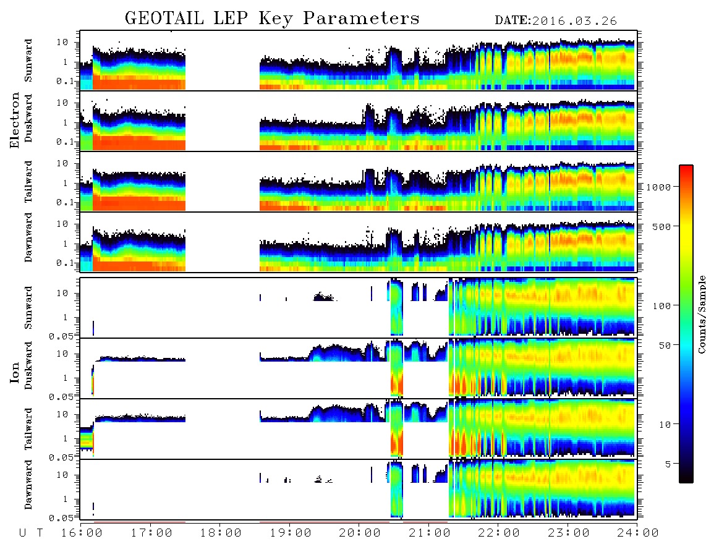This screenshot has height=544, width=706.
Task: Click the 0.1 tick of Electron Sunward
Action: click(x=66, y=82)
